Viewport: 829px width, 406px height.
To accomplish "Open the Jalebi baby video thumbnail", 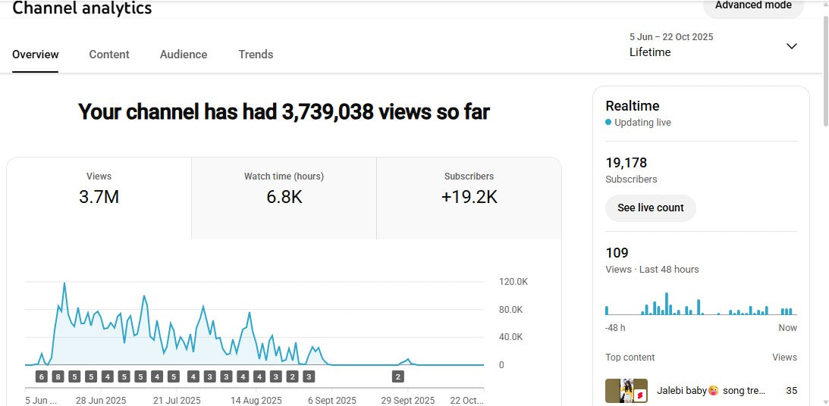I will click(626, 391).
